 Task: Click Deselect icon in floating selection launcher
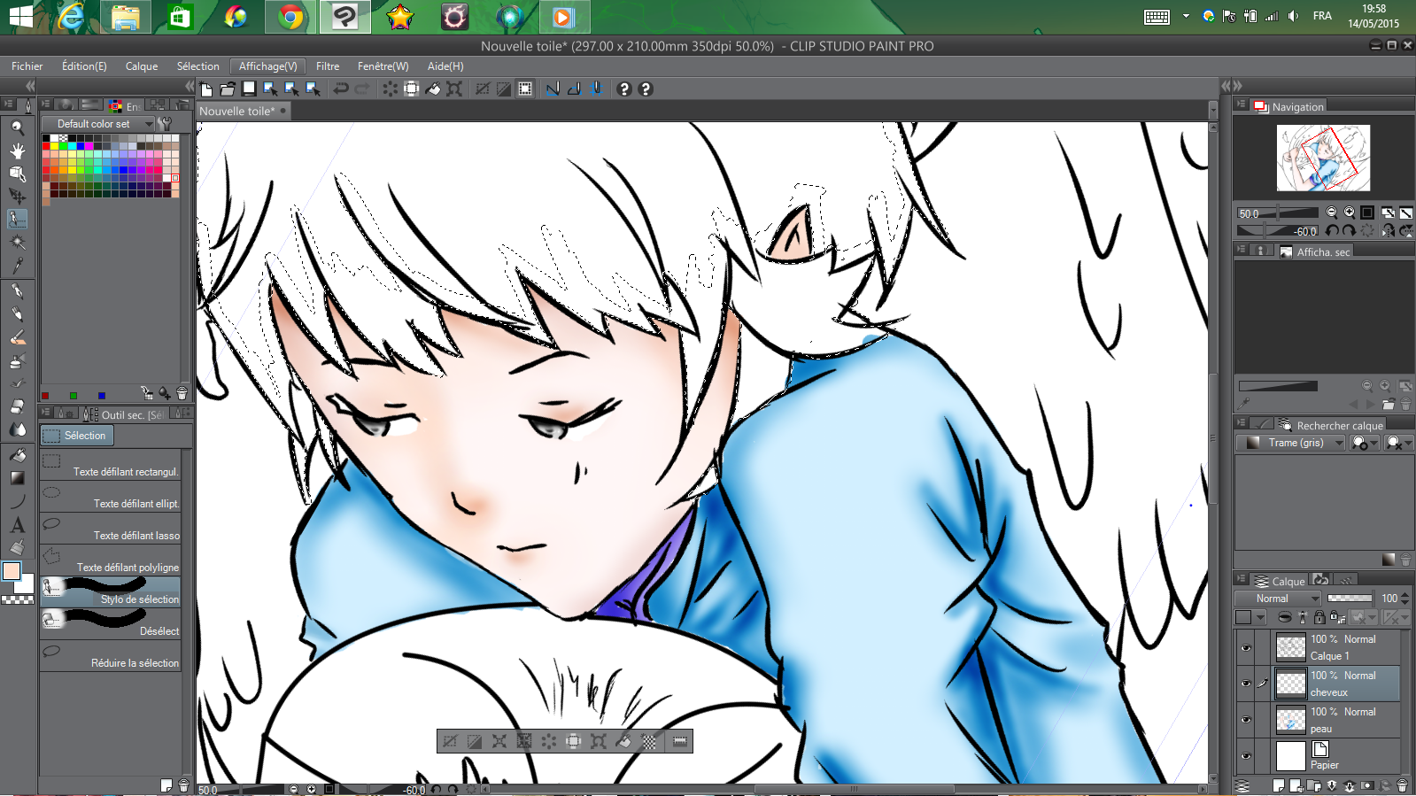pyautogui.click(x=450, y=741)
